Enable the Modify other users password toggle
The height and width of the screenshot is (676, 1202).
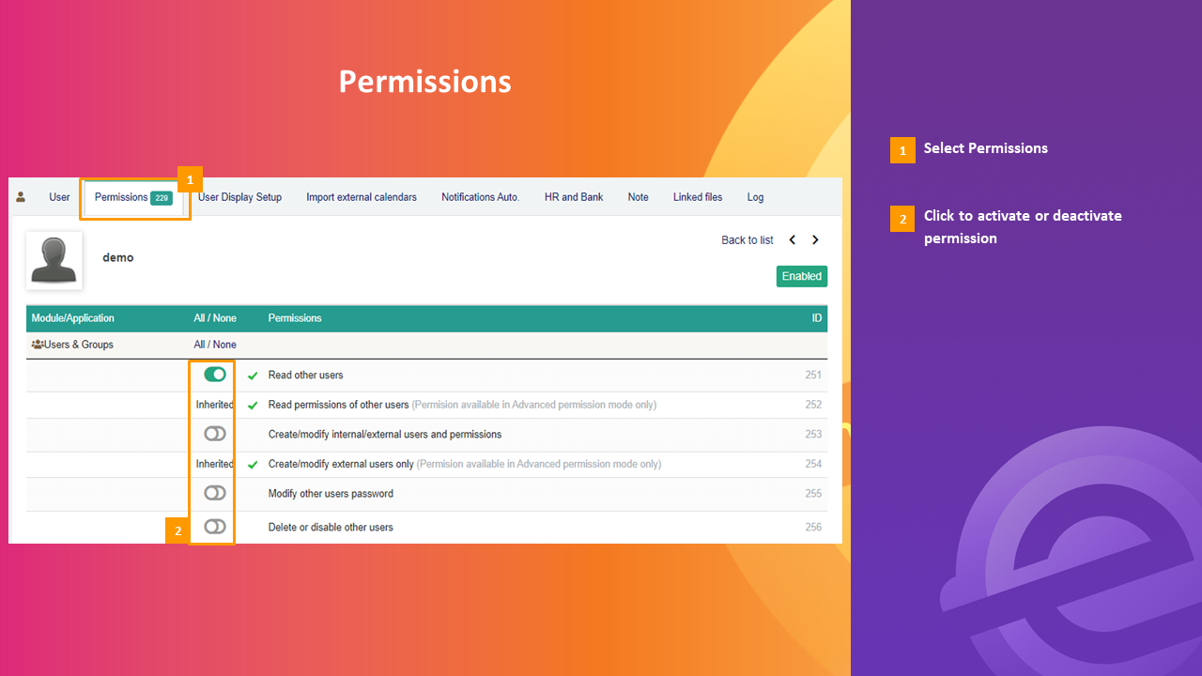point(213,492)
